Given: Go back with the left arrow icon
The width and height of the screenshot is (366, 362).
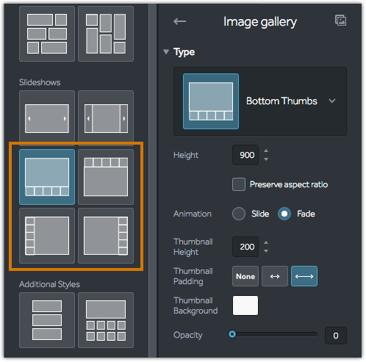Looking at the screenshot, I should coord(179,21).
